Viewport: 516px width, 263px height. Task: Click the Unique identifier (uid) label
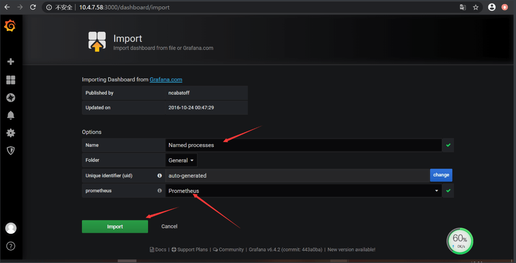click(x=109, y=176)
